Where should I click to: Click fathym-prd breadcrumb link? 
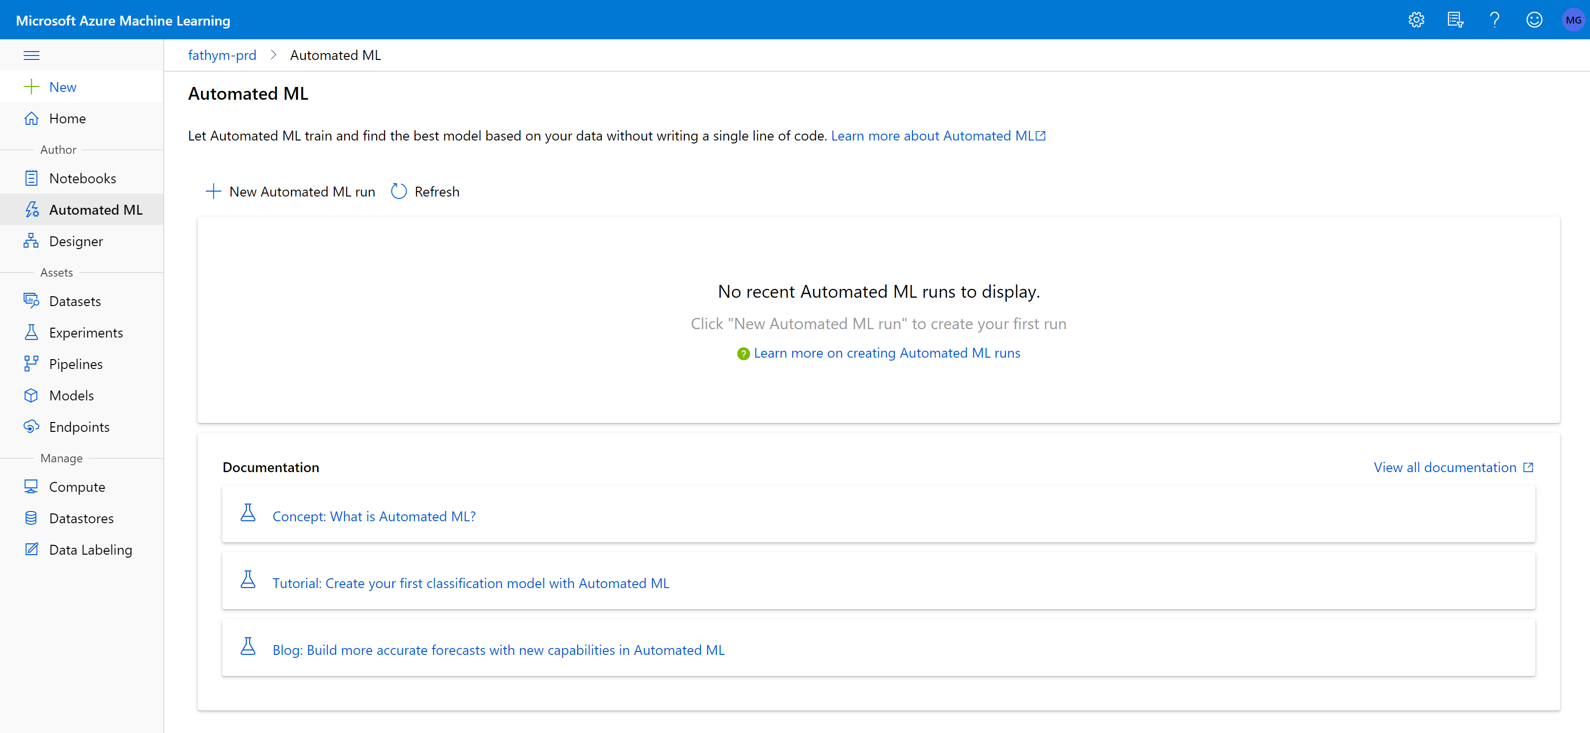[x=222, y=55]
